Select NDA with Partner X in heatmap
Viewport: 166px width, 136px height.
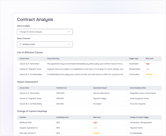click(27, 133)
